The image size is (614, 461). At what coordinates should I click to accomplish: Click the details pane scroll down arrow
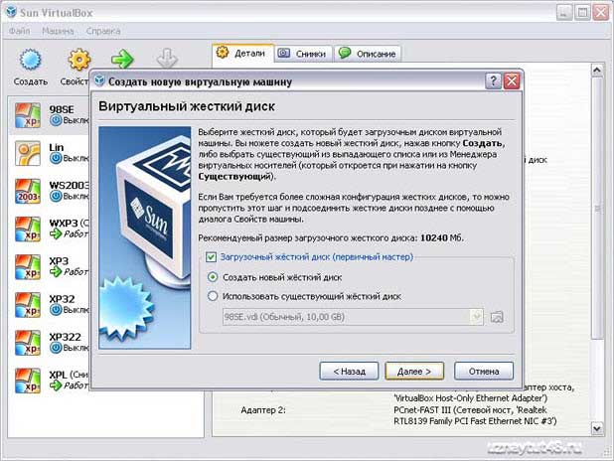597,429
